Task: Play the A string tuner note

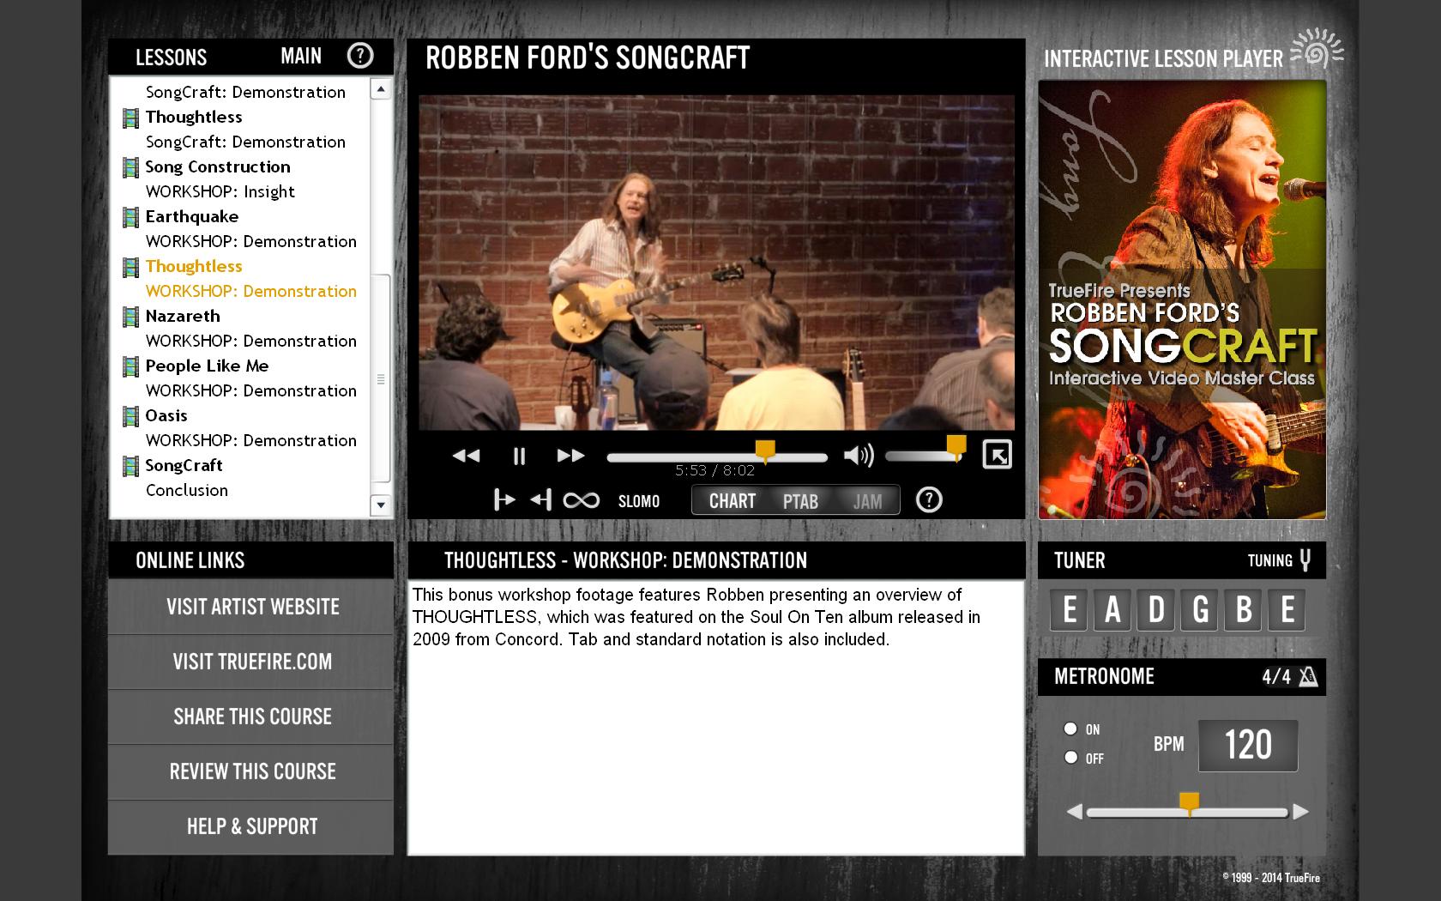Action: click(1112, 610)
